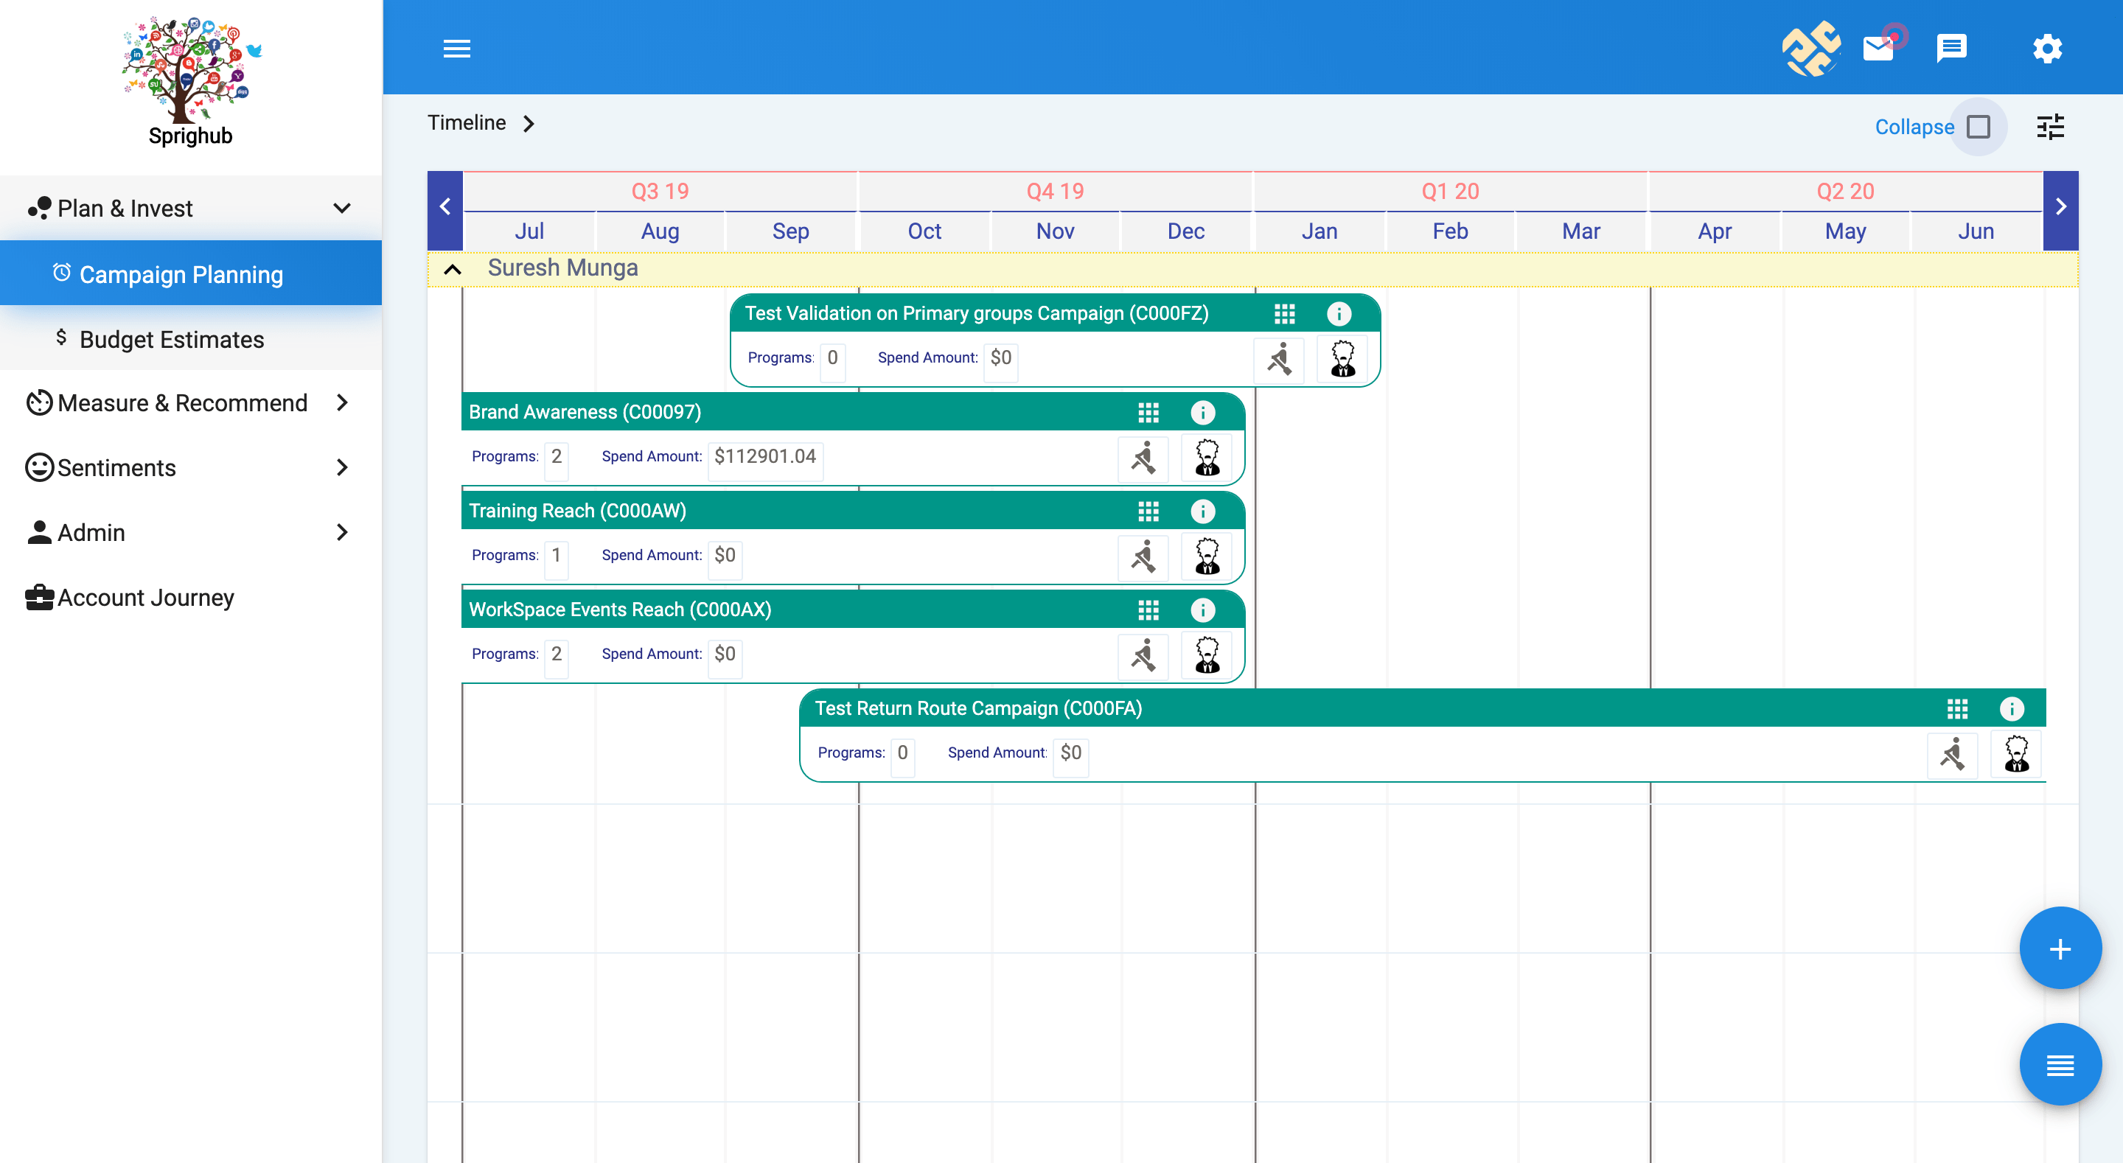Click the grid/apps icon on Brand Awareness campaign

pyautogui.click(x=1148, y=411)
